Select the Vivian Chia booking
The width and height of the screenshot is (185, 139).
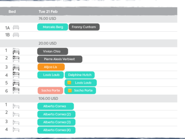pyautogui.click(x=53, y=51)
